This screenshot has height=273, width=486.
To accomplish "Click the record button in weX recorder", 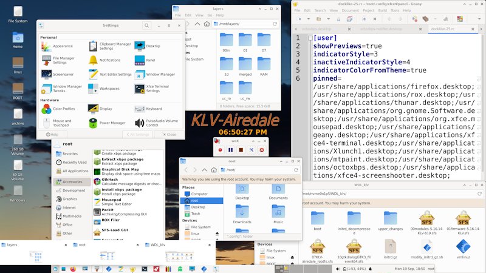I will 220,150.
